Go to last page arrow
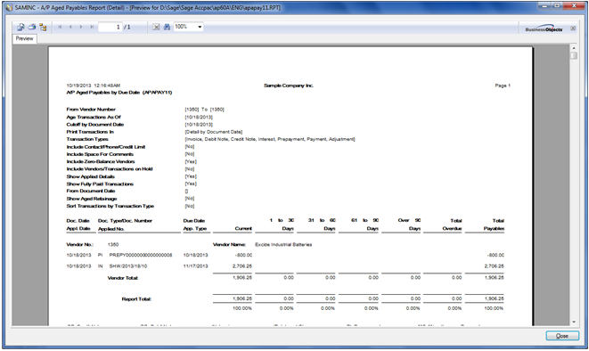Image resolution: width=589 pixels, height=351 pixels. pos(92,27)
